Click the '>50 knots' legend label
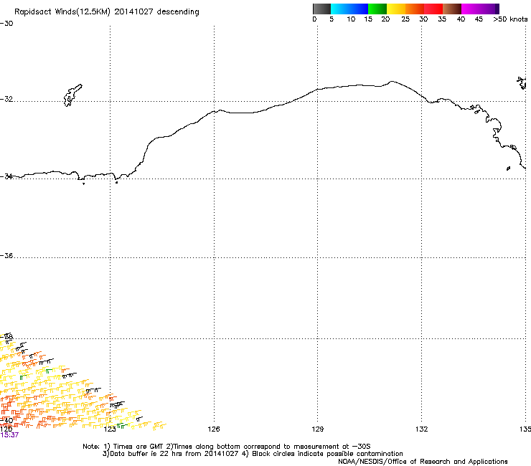 pos(510,19)
